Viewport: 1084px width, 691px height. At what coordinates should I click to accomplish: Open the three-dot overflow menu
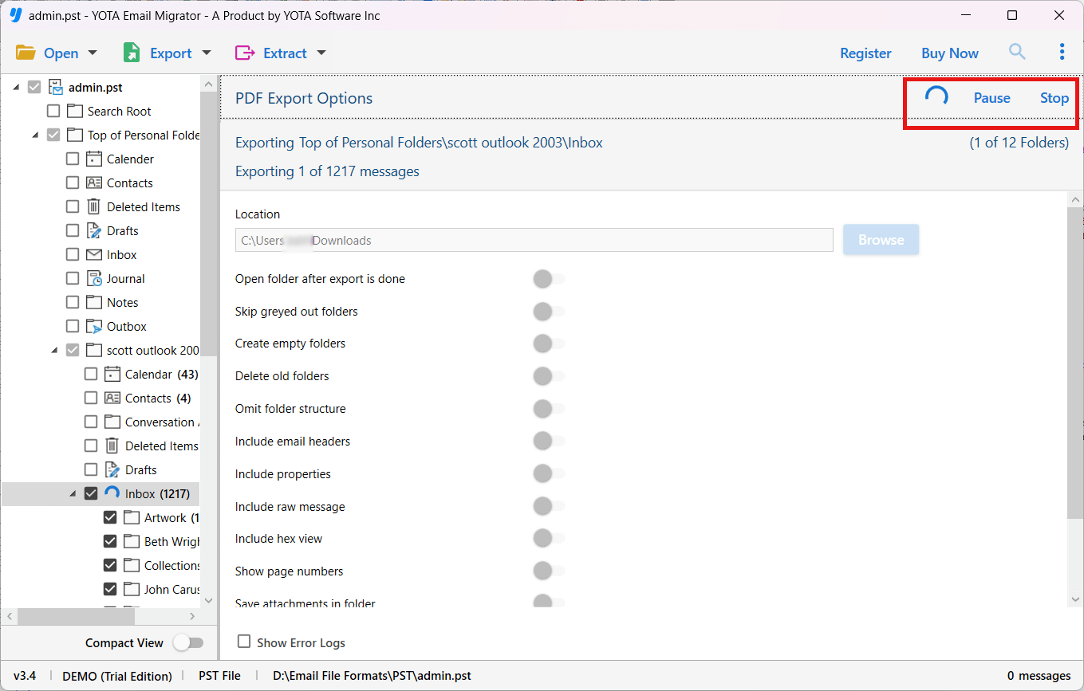1062,52
